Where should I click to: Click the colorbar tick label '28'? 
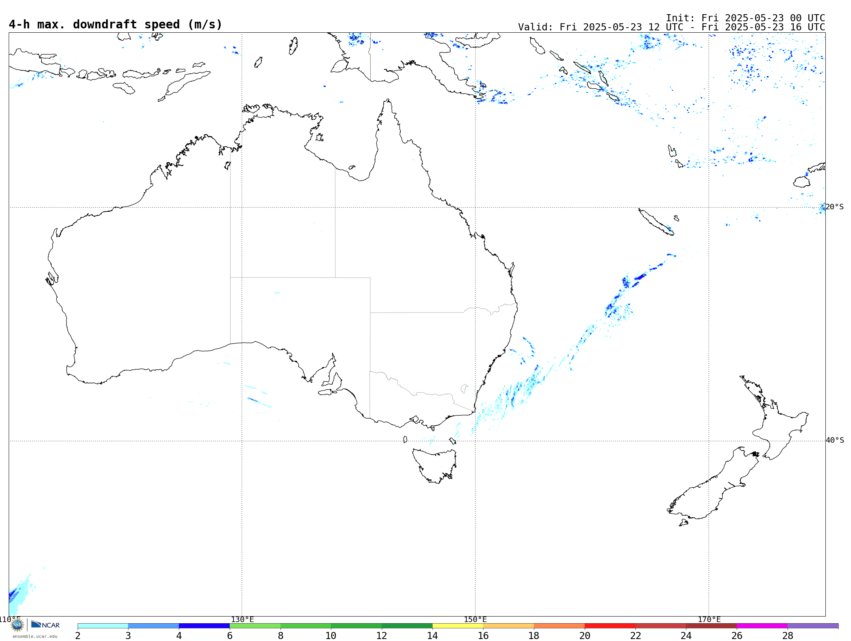pos(788,636)
